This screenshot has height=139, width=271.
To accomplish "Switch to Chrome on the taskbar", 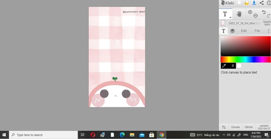I will coord(161,135).
